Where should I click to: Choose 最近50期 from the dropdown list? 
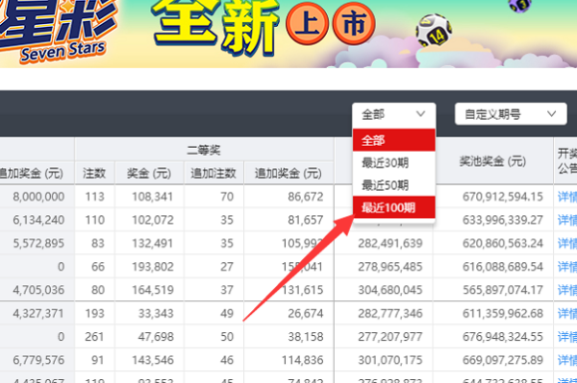pos(393,184)
